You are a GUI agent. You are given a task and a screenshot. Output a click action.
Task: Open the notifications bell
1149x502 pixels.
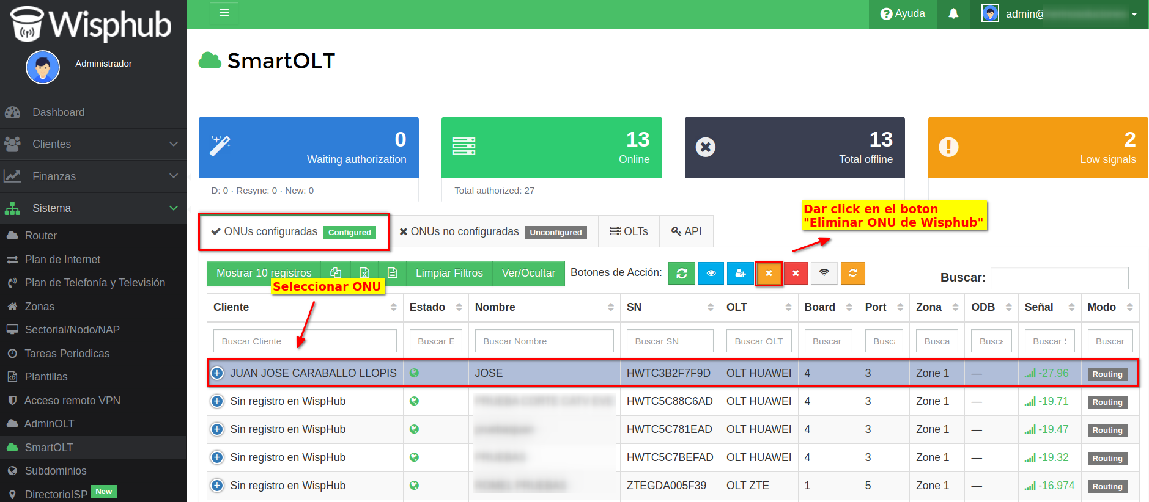pyautogui.click(x=953, y=14)
